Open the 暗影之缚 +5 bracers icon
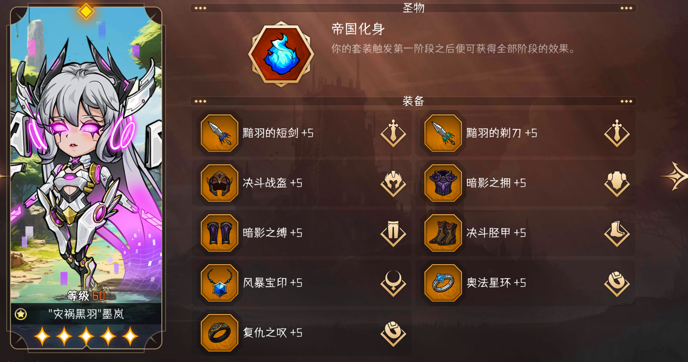The width and height of the screenshot is (688, 362). 219,233
